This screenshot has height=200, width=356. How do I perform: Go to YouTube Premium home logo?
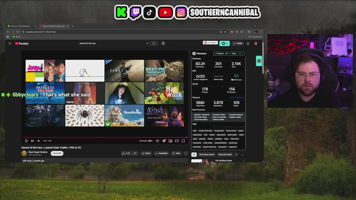tap(22, 43)
